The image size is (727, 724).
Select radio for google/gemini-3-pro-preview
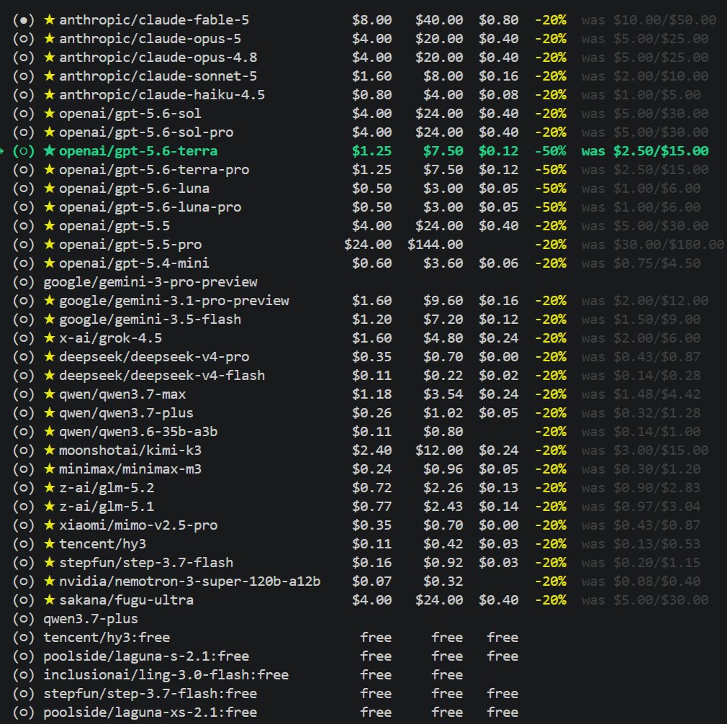tap(24, 282)
